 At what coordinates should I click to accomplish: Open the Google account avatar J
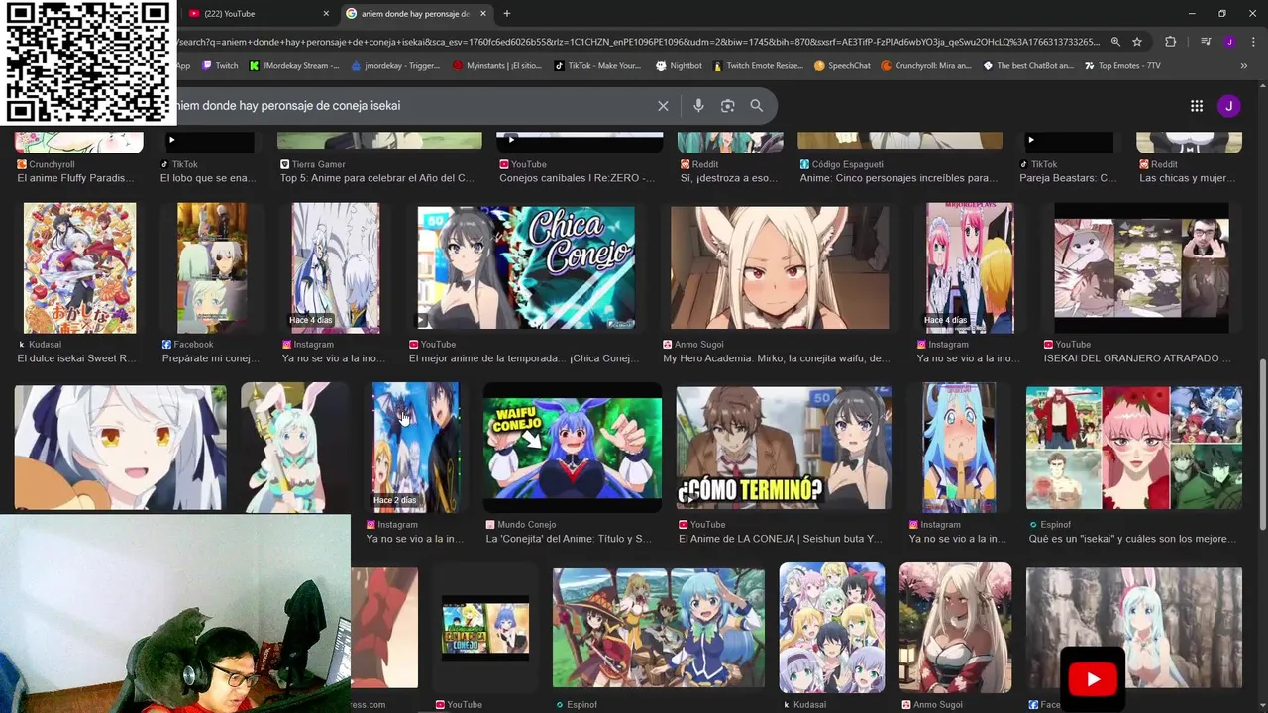(1229, 106)
